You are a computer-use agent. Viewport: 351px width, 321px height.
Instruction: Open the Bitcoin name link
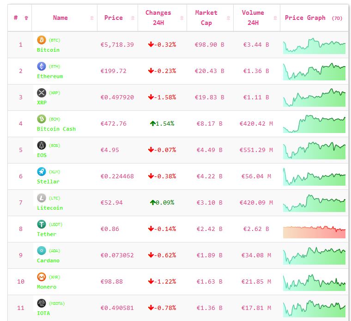point(48,50)
